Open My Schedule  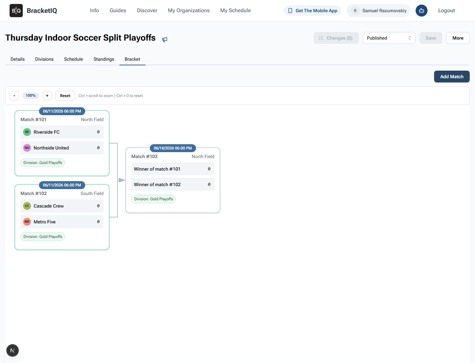[236, 11]
